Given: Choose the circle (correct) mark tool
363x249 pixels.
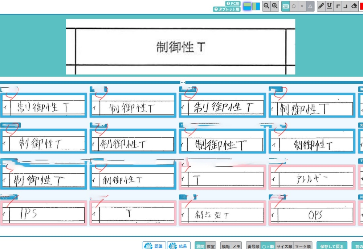Looking at the screenshot, I should click(294, 6).
